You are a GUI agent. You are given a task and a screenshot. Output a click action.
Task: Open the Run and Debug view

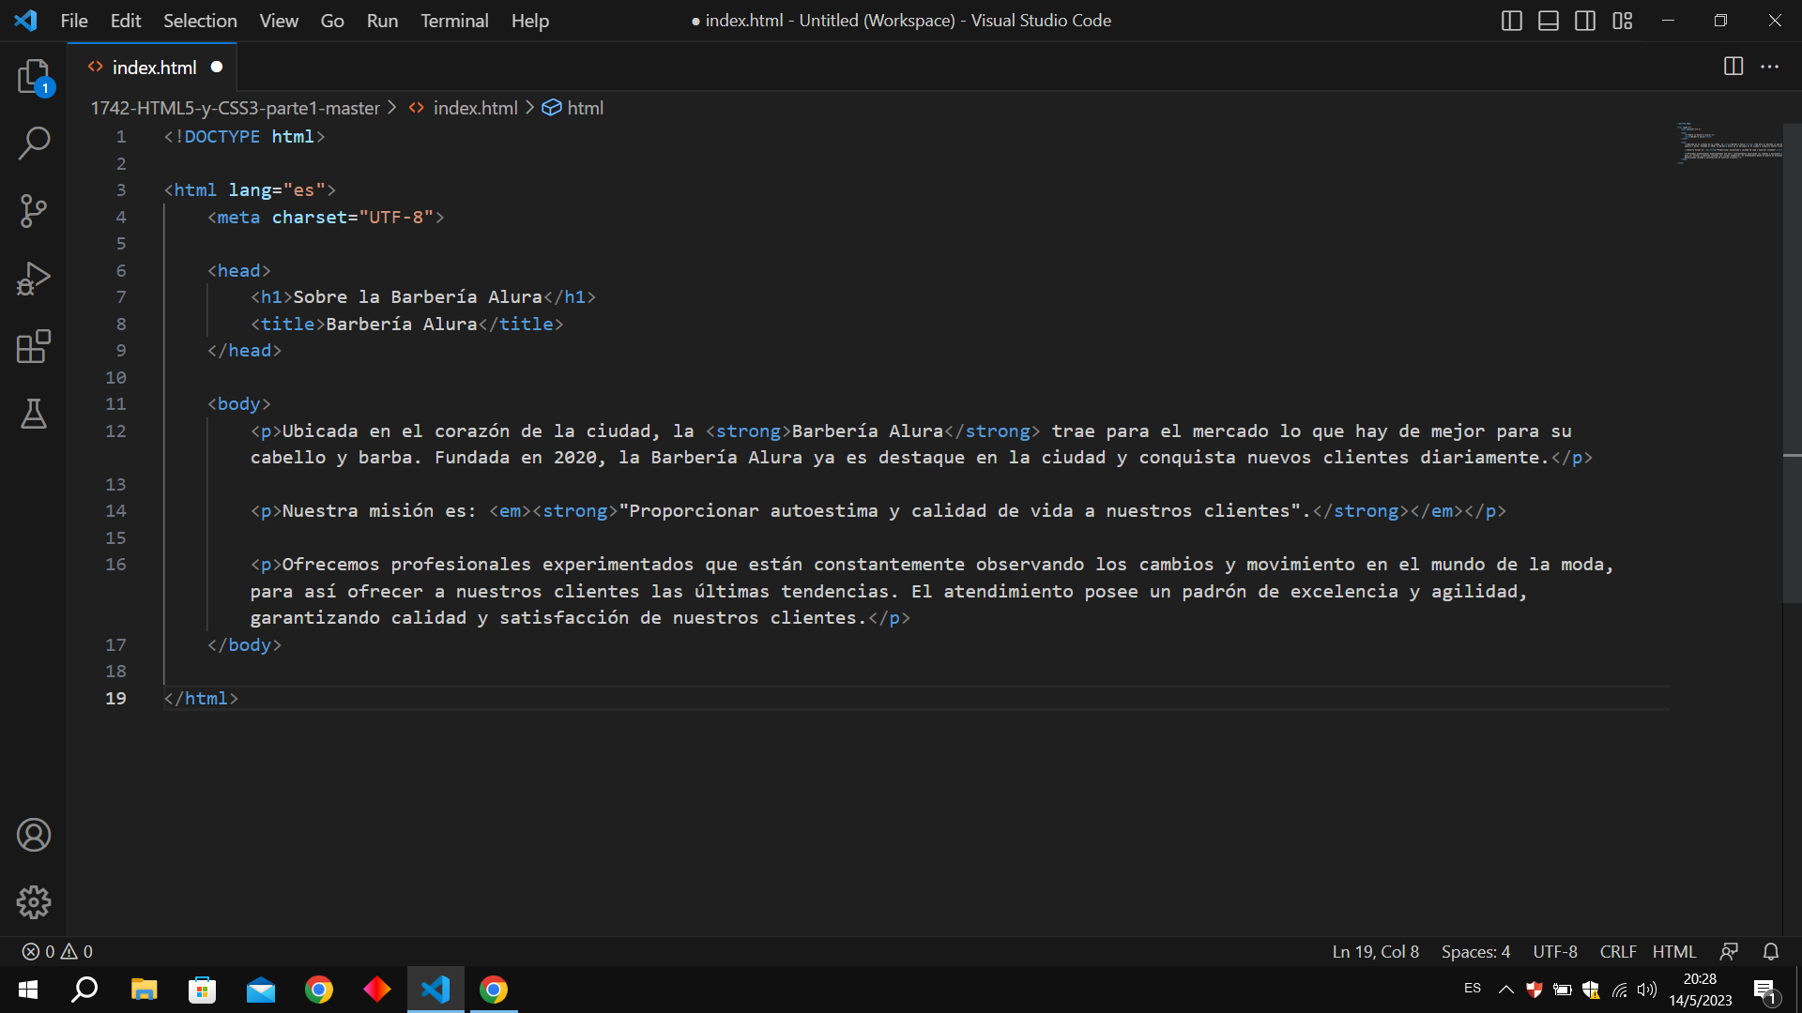[x=34, y=279]
